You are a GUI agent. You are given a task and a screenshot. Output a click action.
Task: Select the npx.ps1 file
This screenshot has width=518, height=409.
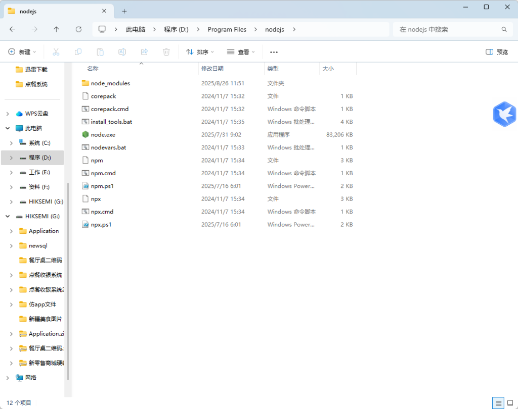pyautogui.click(x=101, y=225)
